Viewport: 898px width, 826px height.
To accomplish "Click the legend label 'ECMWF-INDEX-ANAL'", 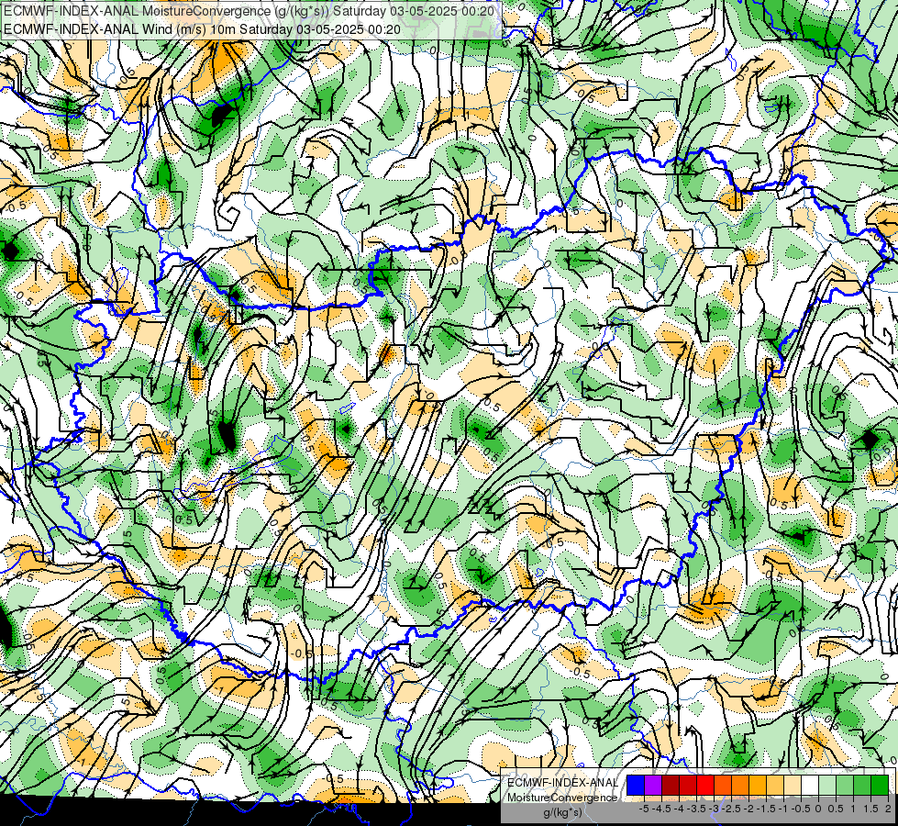I will coord(562,783).
